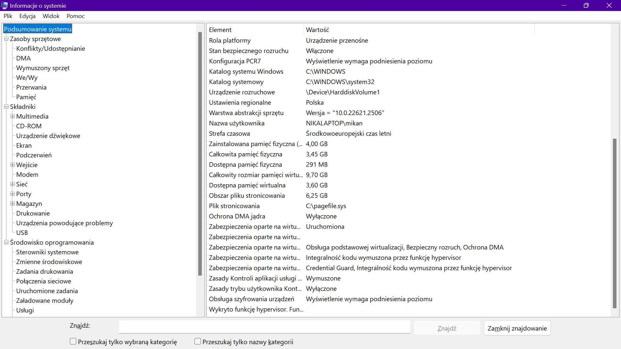Screen dimensions: 621x349
Task: Select USB tree item
Action: click(22, 233)
